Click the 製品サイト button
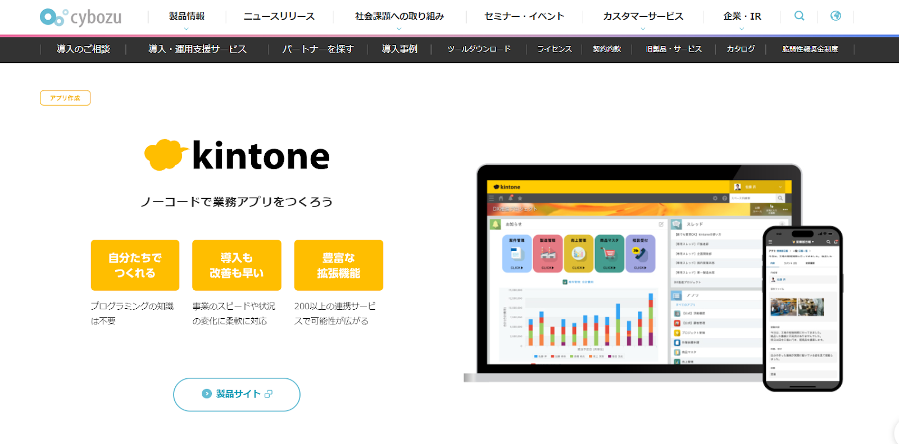 tap(237, 394)
